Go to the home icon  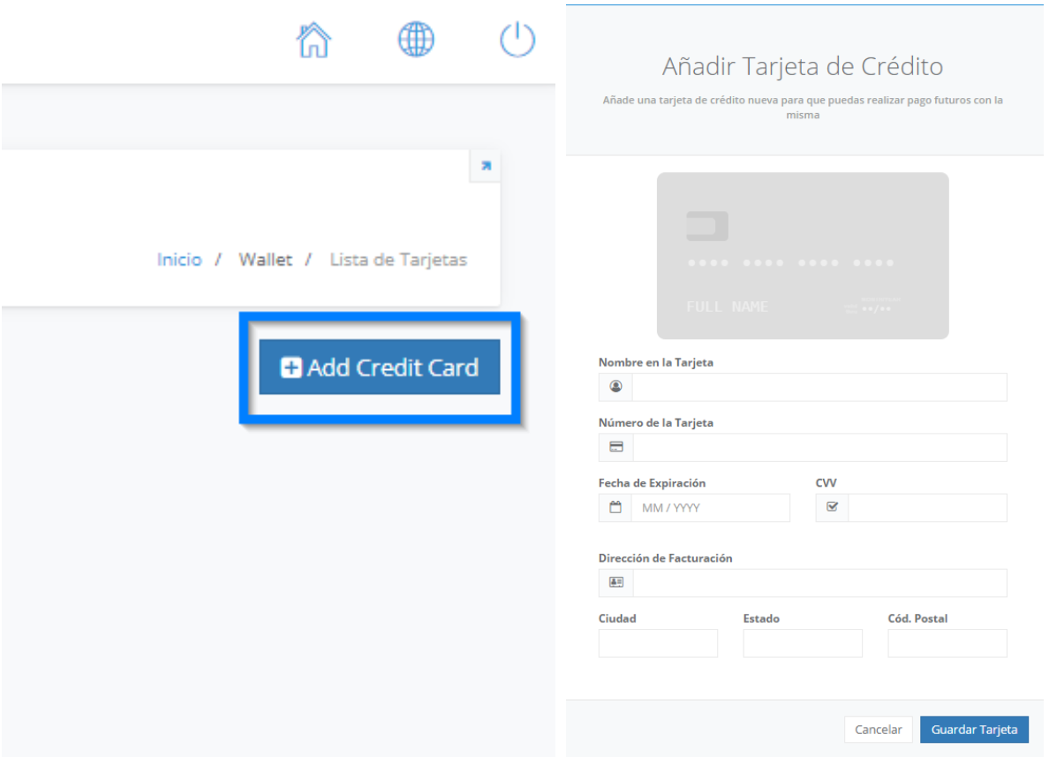pyautogui.click(x=313, y=40)
